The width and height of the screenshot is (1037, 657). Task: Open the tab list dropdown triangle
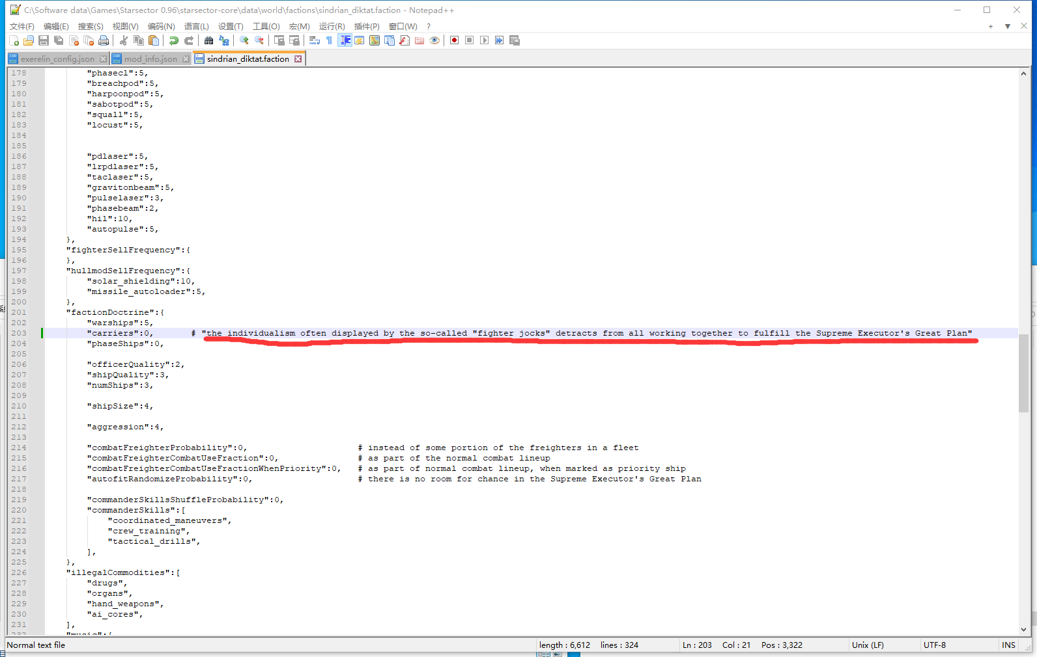coord(1008,27)
